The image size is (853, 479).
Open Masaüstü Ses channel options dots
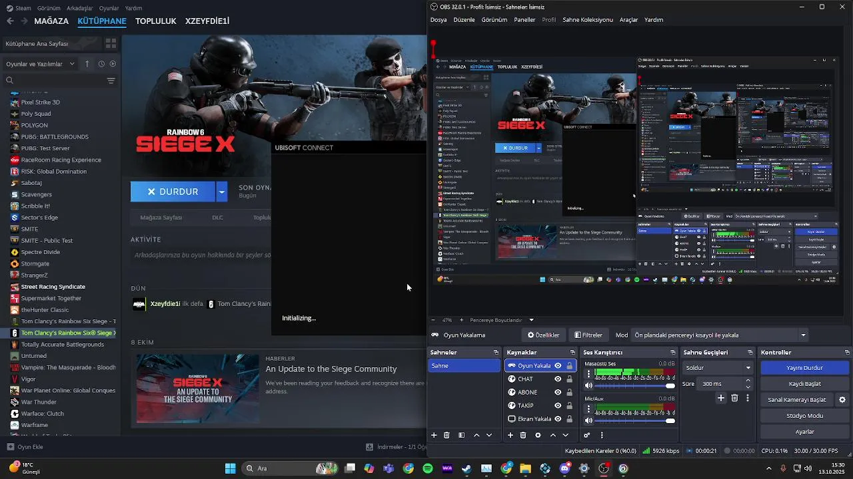588,375
